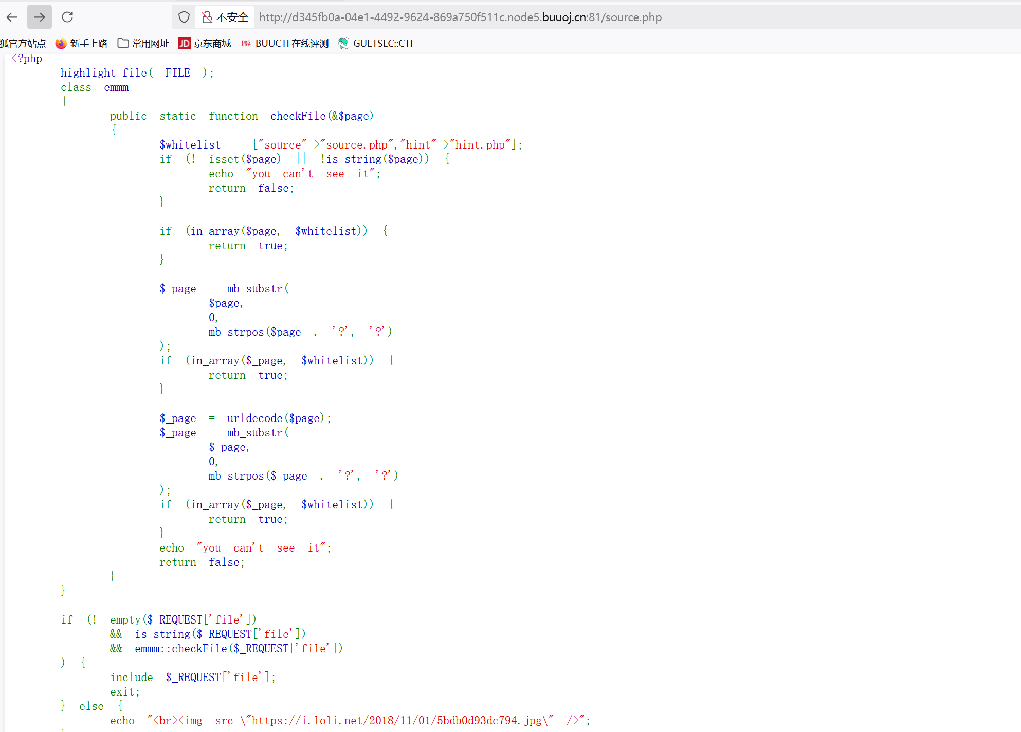Click the first if (in_array($page, $whitelist)) line
Screen dimensions: 1021x732
274,231
